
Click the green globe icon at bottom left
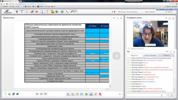tap(9, 94)
